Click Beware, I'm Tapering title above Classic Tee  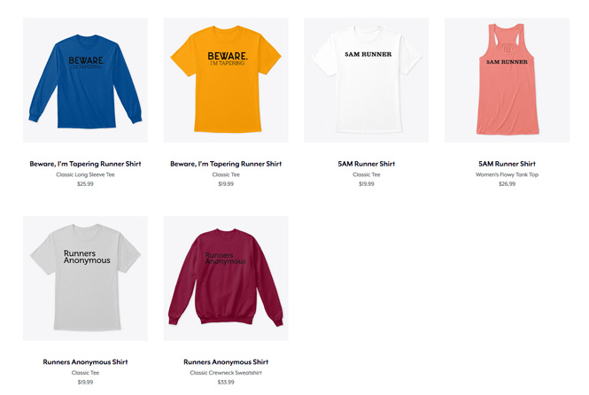[x=226, y=164]
